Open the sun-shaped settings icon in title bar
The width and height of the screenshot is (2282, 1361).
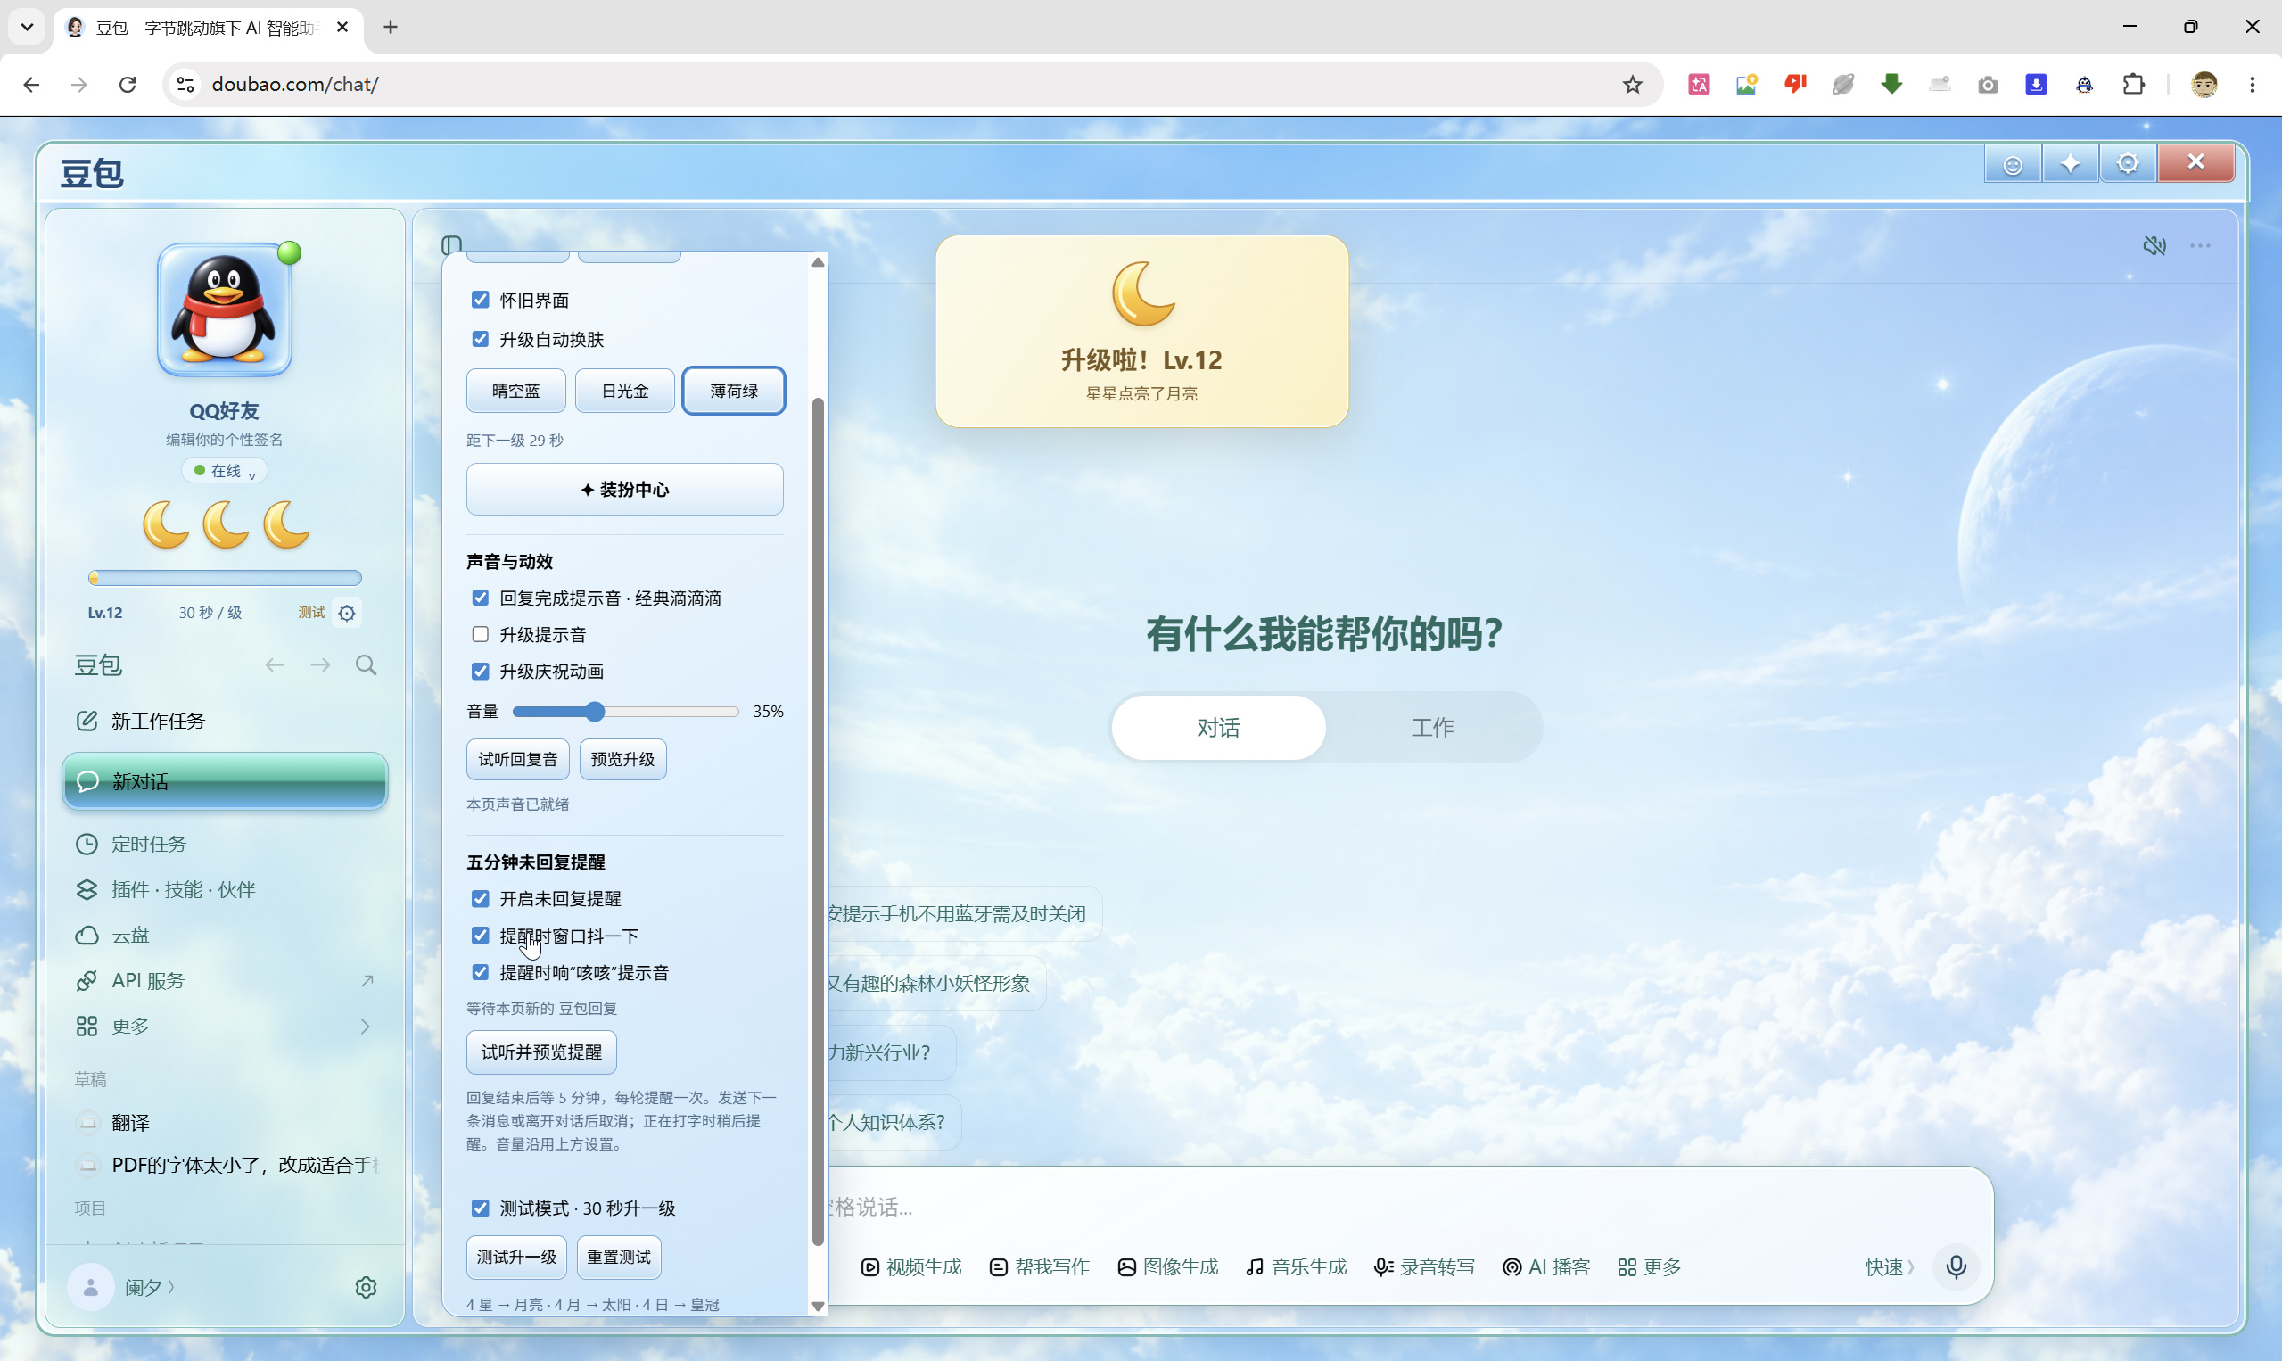[x=2128, y=164]
